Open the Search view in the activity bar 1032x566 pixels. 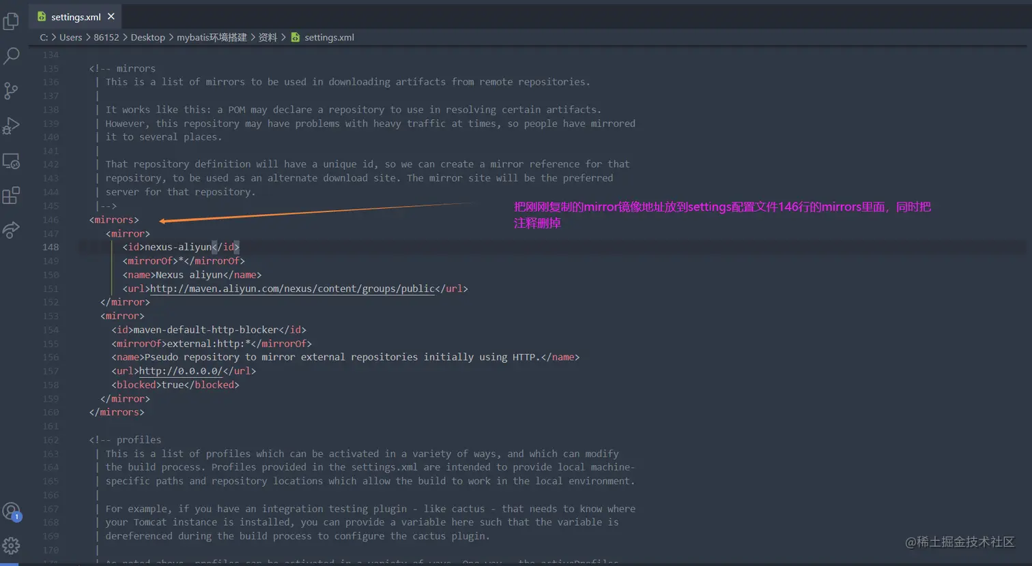click(x=11, y=56)
